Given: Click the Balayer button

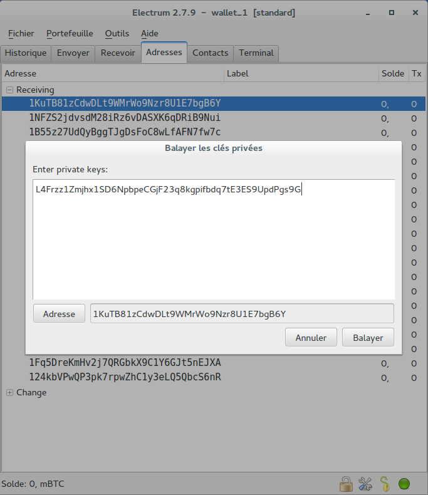Looking at the screenshot, I should click(x=368, y=338).
